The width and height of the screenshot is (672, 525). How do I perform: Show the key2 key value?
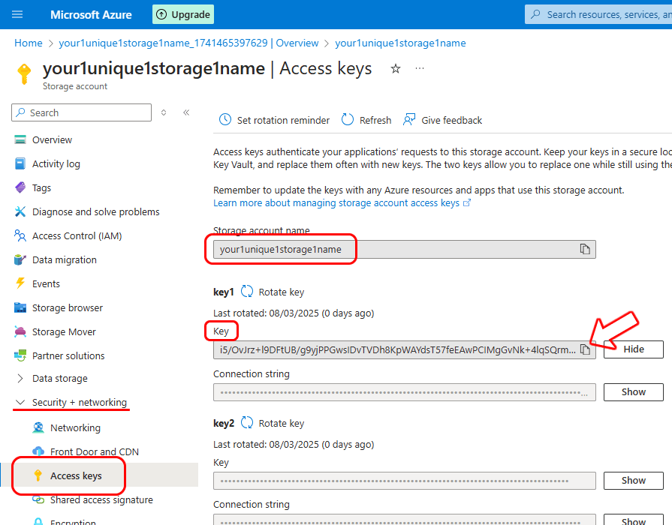633,481
